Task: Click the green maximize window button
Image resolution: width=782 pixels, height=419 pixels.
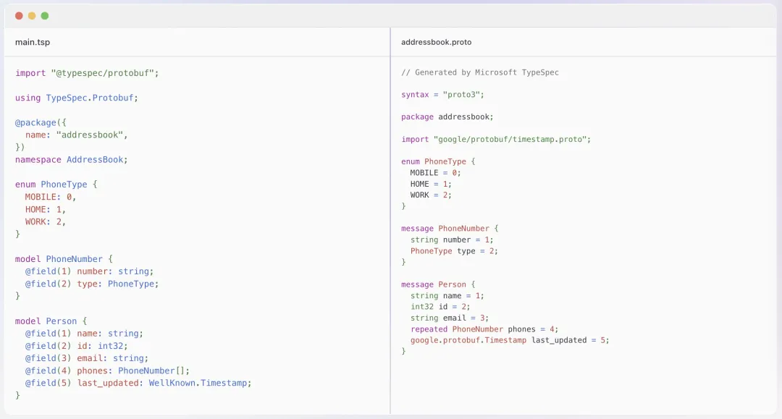Action: click(x=45, y=16)
